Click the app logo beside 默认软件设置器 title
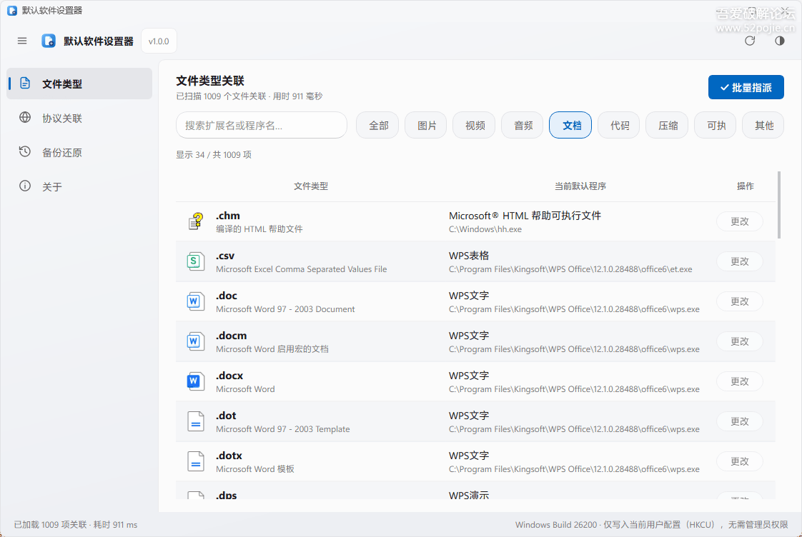Screen dimensions: 802x537 click(x=49, y=41)
